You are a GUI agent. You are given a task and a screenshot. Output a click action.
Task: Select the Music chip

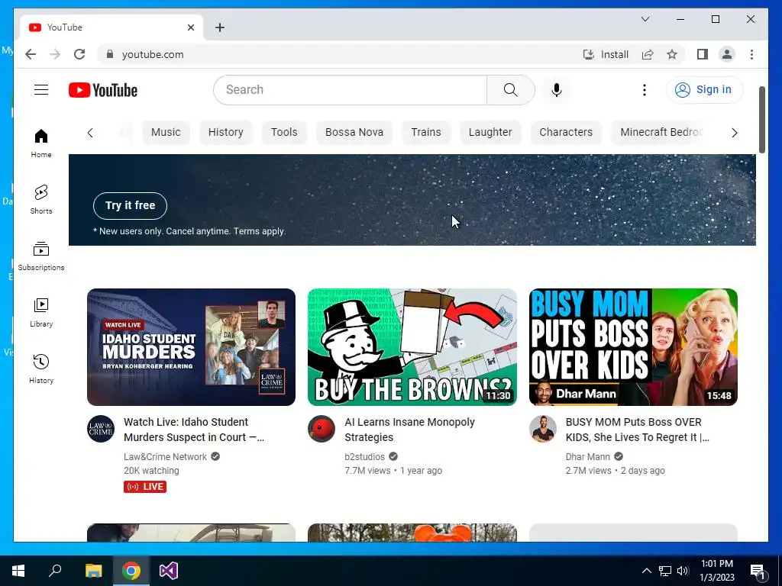click(x=166, y=132)
